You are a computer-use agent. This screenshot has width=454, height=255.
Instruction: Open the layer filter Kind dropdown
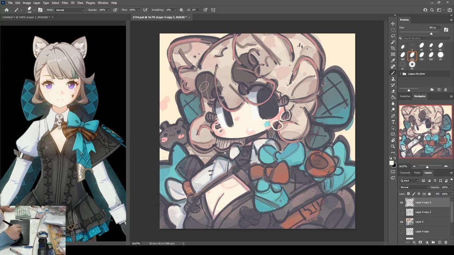click(410, 181)
